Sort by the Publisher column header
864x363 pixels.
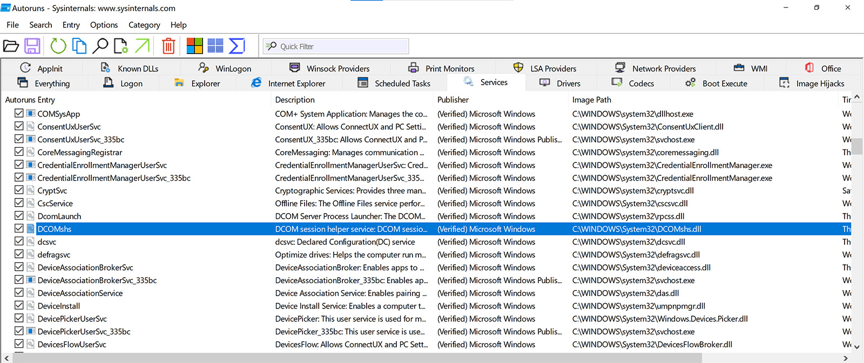(453, 100)
